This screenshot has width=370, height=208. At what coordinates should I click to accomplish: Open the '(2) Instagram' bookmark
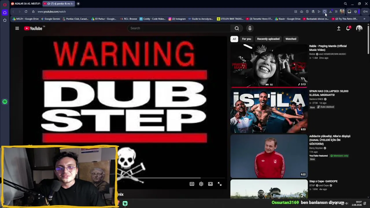point(177,19)
